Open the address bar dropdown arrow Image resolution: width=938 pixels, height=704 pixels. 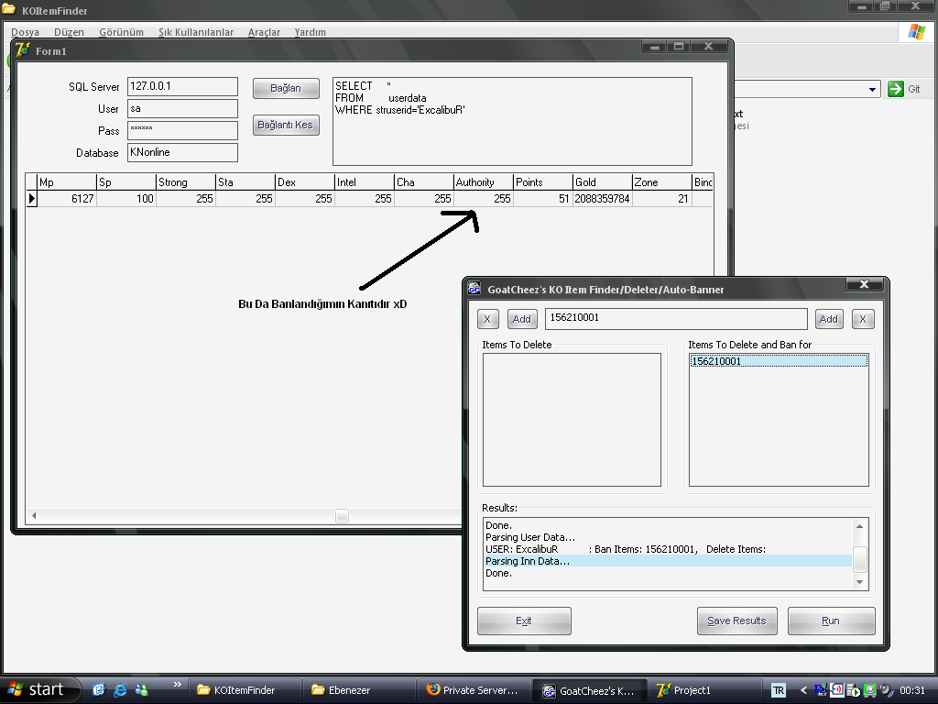tap(872, 89)
